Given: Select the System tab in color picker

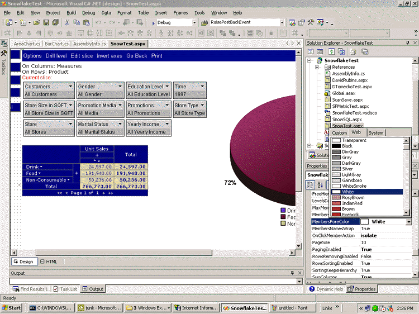Looking at the screenshot, I should tap(376, 133).
